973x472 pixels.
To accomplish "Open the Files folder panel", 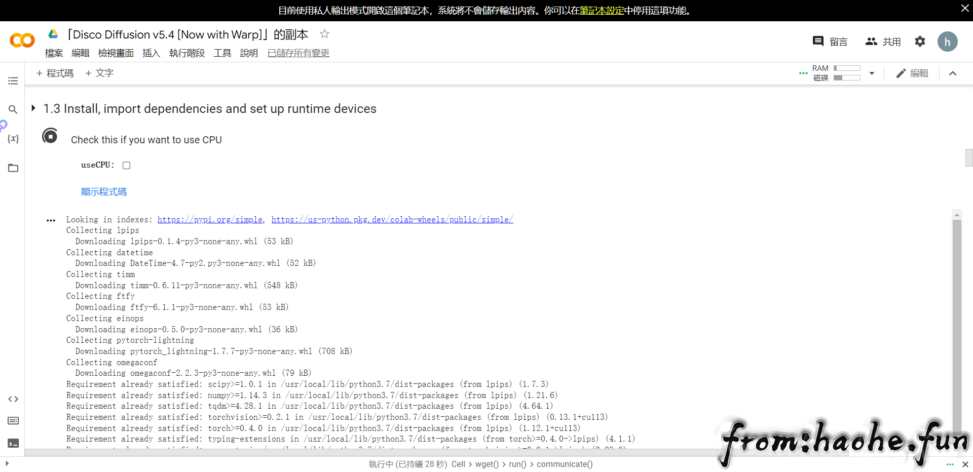I will [13, 168].
